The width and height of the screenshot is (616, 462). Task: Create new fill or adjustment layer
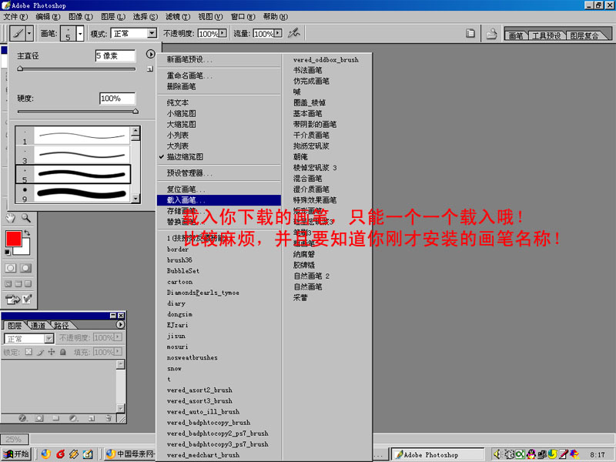(73, 418)
